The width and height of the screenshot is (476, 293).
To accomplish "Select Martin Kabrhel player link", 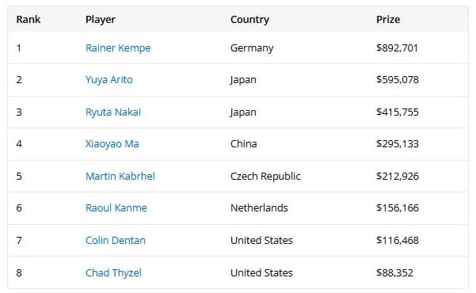I will [120, 176].
